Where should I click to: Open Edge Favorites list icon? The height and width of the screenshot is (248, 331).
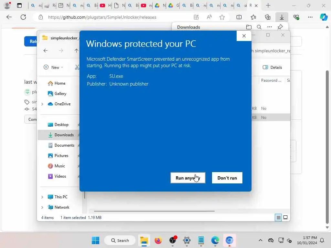pyautogui.click(x=253, y=17)
